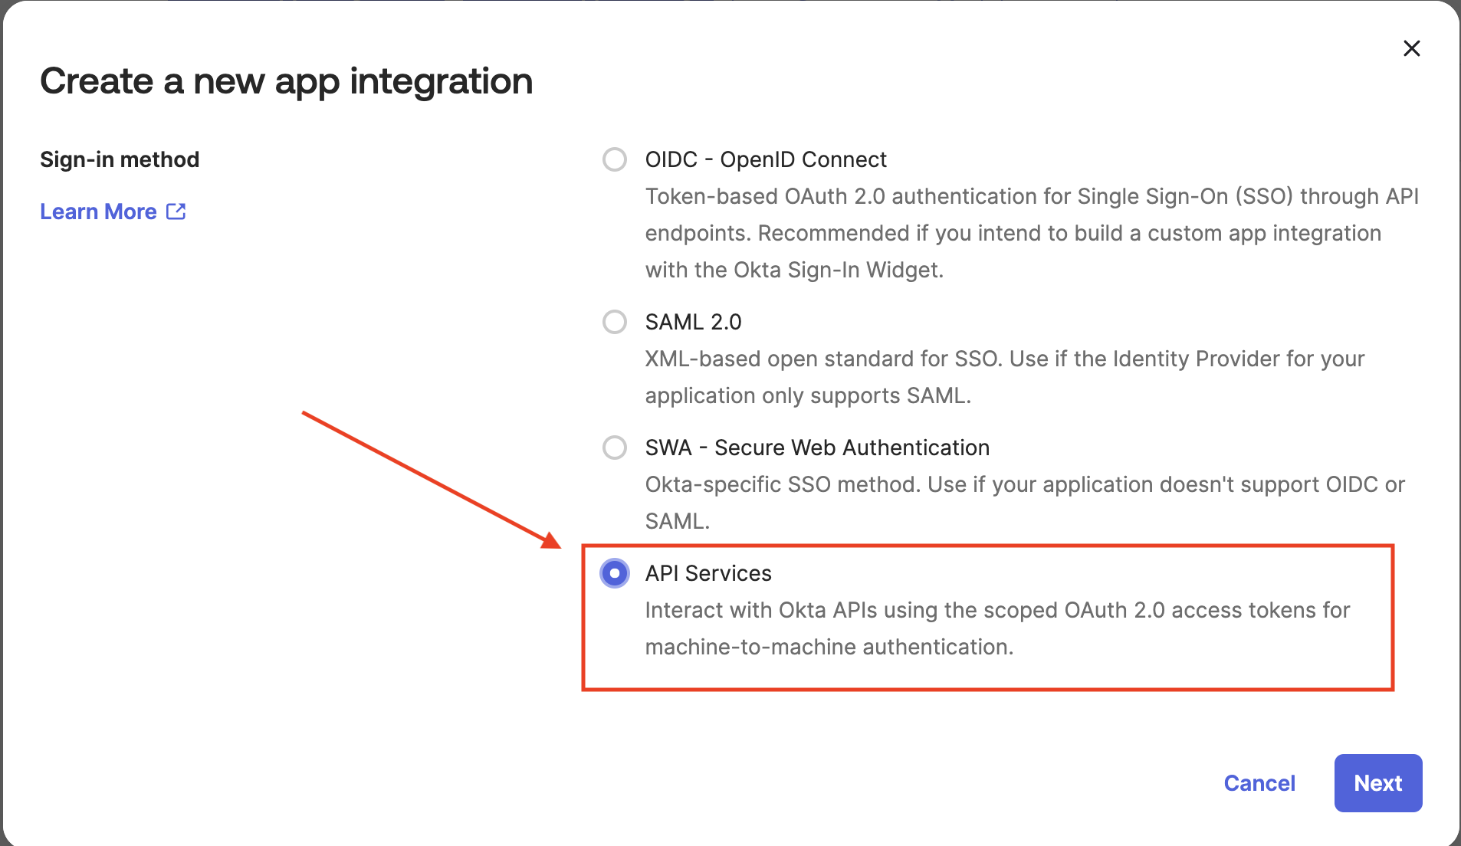Click the red arrow annotation pointing to API Services

pyautogui.click(x=432, y=480)
